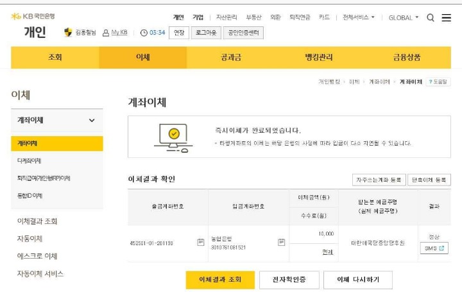
Task: Select highlighted 계좌이체 sidebar submenu item
Action: 57,144
